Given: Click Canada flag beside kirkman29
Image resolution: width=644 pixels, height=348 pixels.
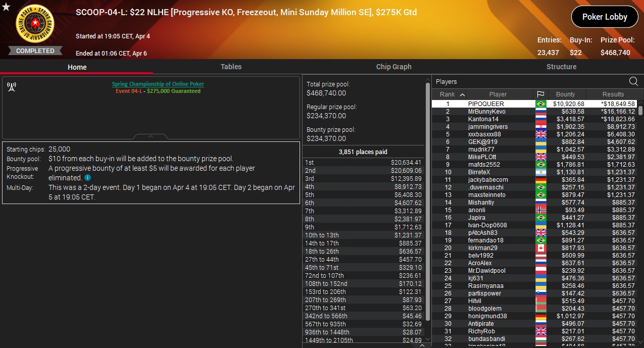Looking at the screenshot, I should [x=541, y=247].
